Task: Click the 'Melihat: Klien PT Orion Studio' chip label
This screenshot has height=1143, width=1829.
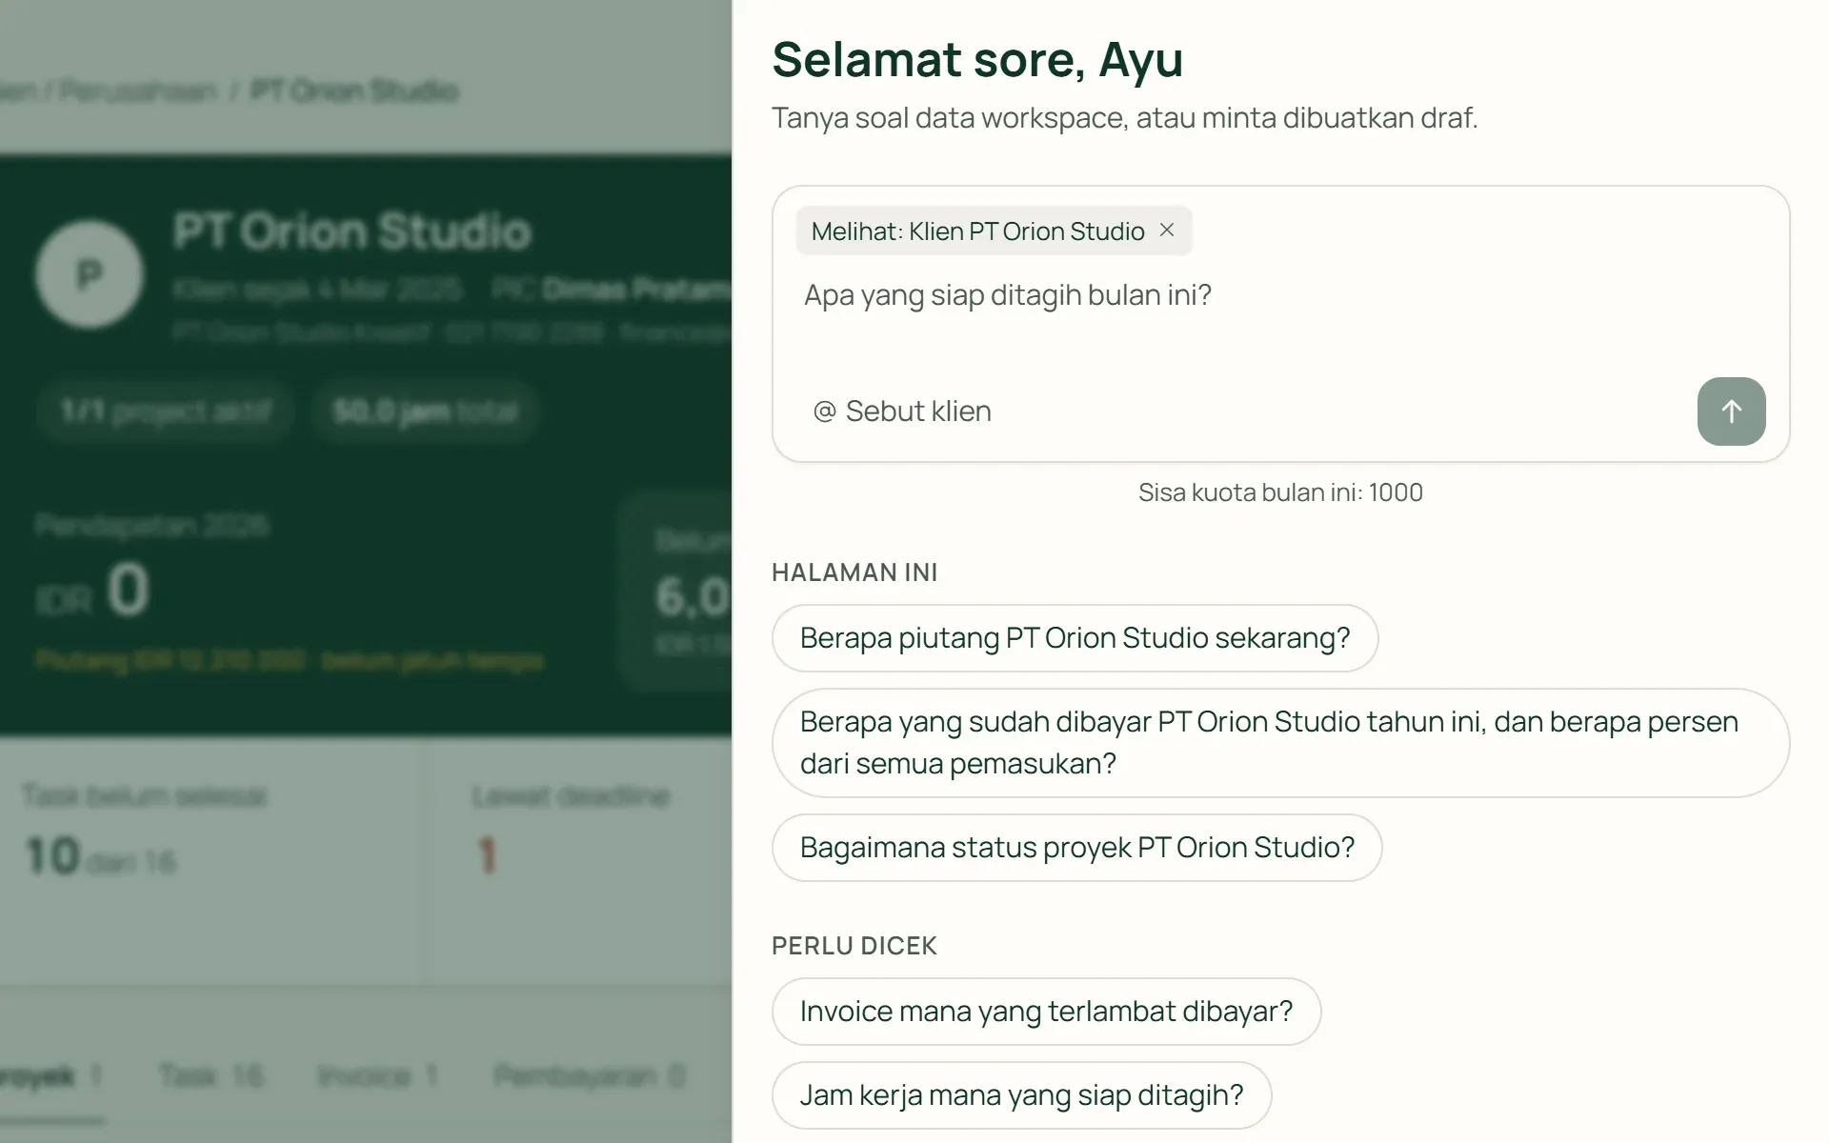Action: click(x=977, y=231)
